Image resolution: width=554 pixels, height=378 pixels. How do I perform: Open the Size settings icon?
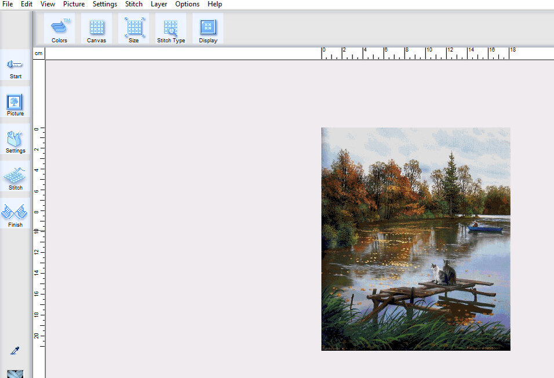[x=133, y=28]
